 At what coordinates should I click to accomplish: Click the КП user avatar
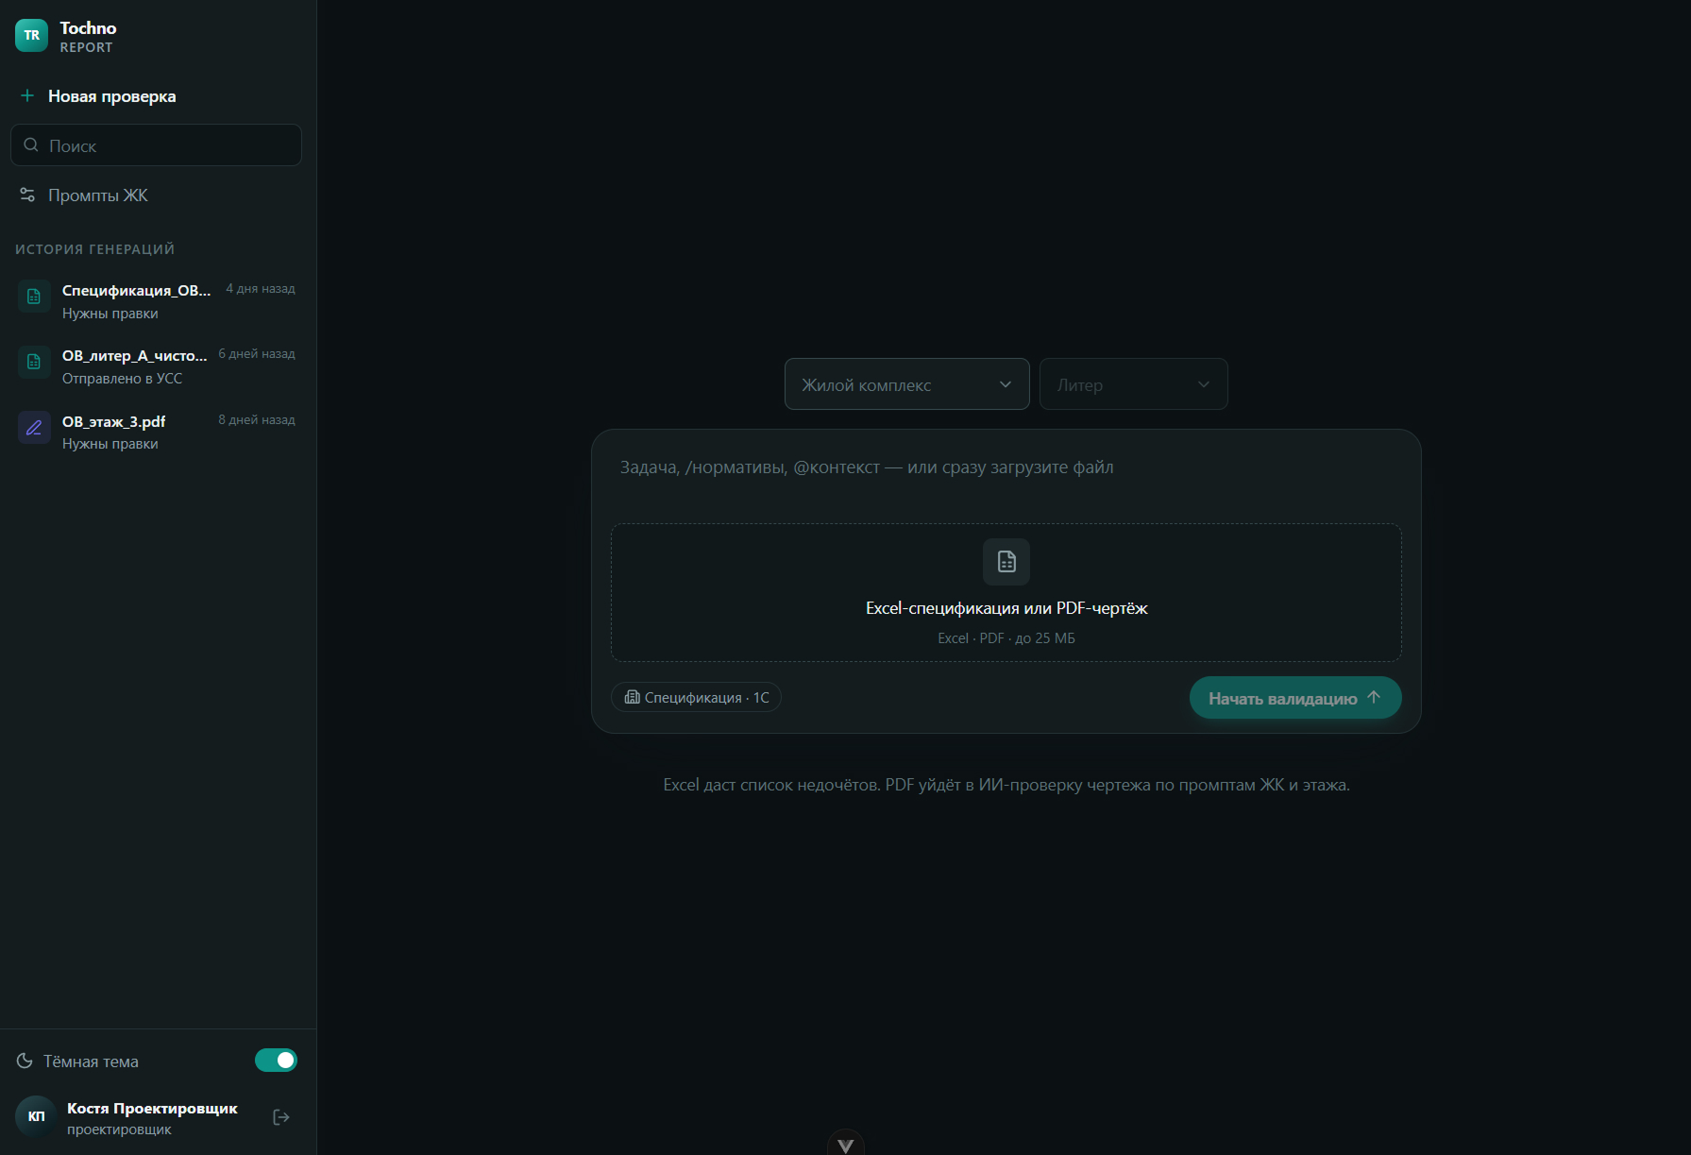point(36,1116)
